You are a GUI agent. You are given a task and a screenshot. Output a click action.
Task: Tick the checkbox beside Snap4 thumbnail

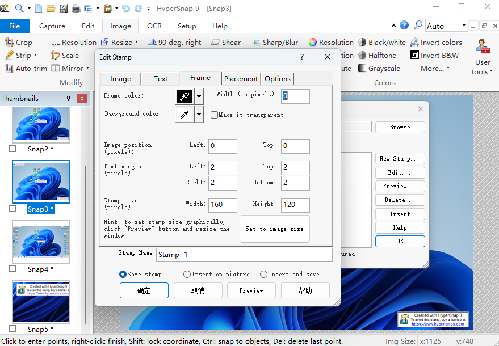click(x=13, y=269)
